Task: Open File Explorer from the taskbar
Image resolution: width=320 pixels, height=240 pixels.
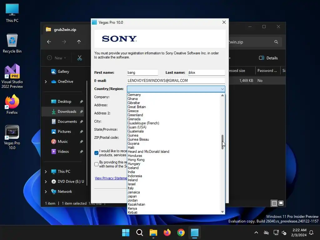Action: 153,232
